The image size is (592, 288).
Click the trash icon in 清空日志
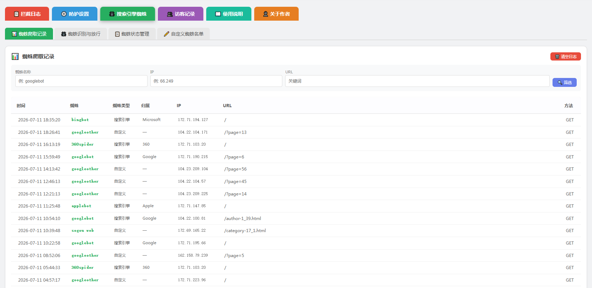click(557, 57)
